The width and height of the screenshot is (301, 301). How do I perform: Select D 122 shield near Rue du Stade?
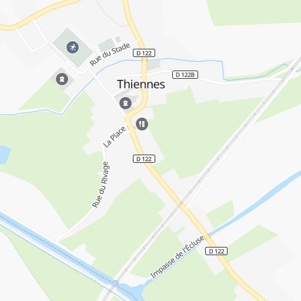pyautogui.click(x=144, y=53)
